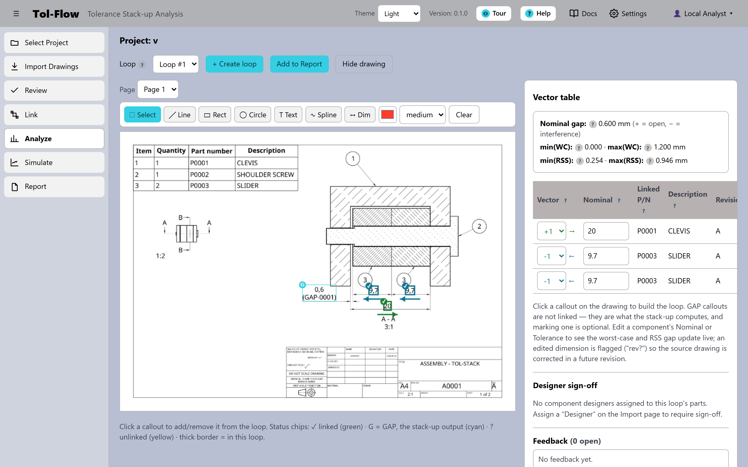
Task: Click the Nominal column help icon
Action: coord(619,201)
